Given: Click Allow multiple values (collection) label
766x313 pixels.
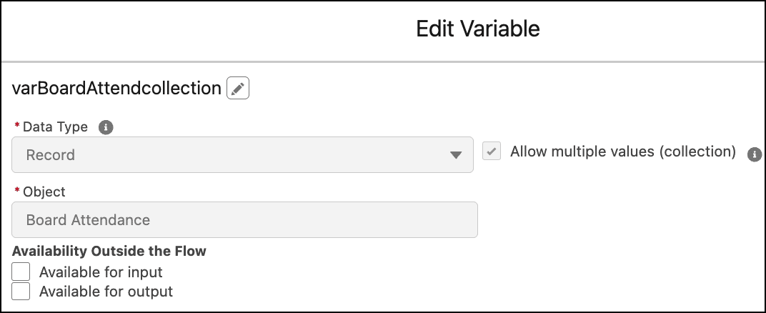Looking at the screenshot, I should (x=623, y=152).
